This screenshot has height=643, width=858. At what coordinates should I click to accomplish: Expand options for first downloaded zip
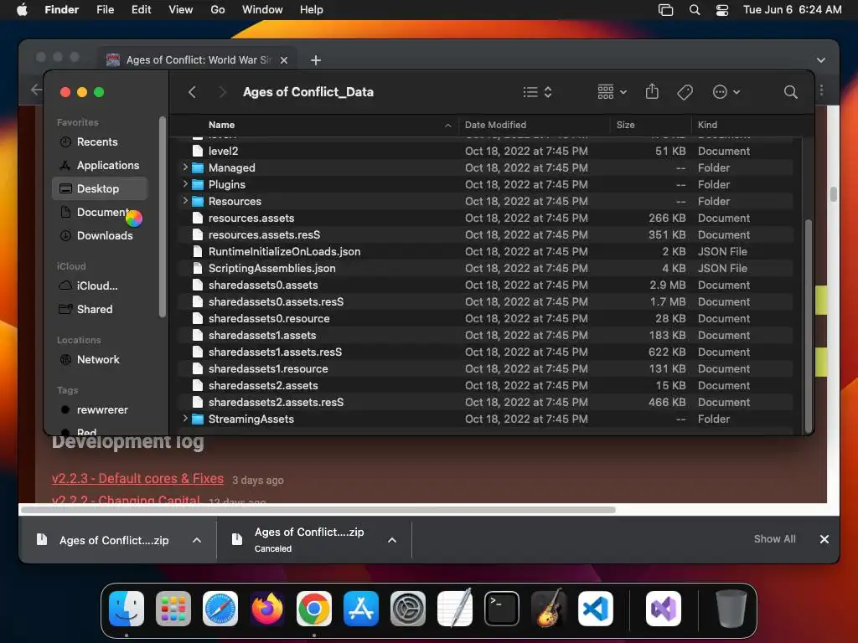tap(197, 540)
